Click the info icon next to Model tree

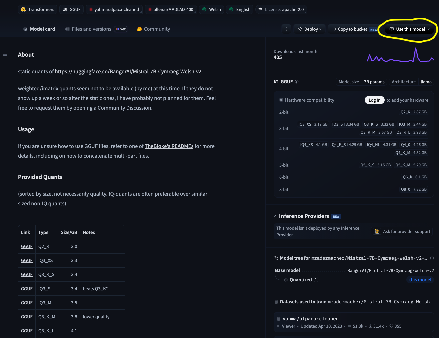coord(432,258)
